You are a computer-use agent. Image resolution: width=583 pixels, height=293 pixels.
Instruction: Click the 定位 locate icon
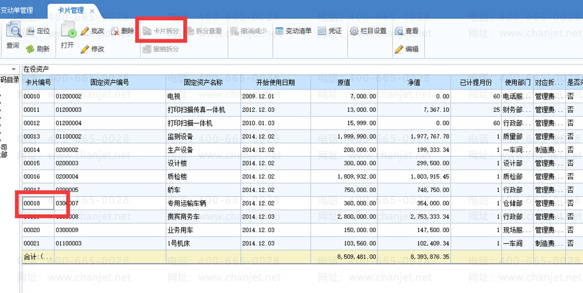[30, 31]
